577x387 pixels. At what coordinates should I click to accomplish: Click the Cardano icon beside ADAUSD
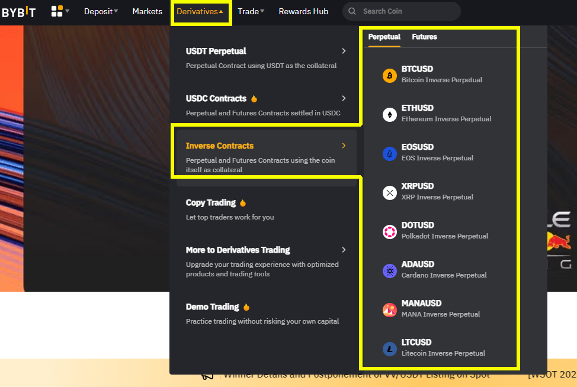389,270
